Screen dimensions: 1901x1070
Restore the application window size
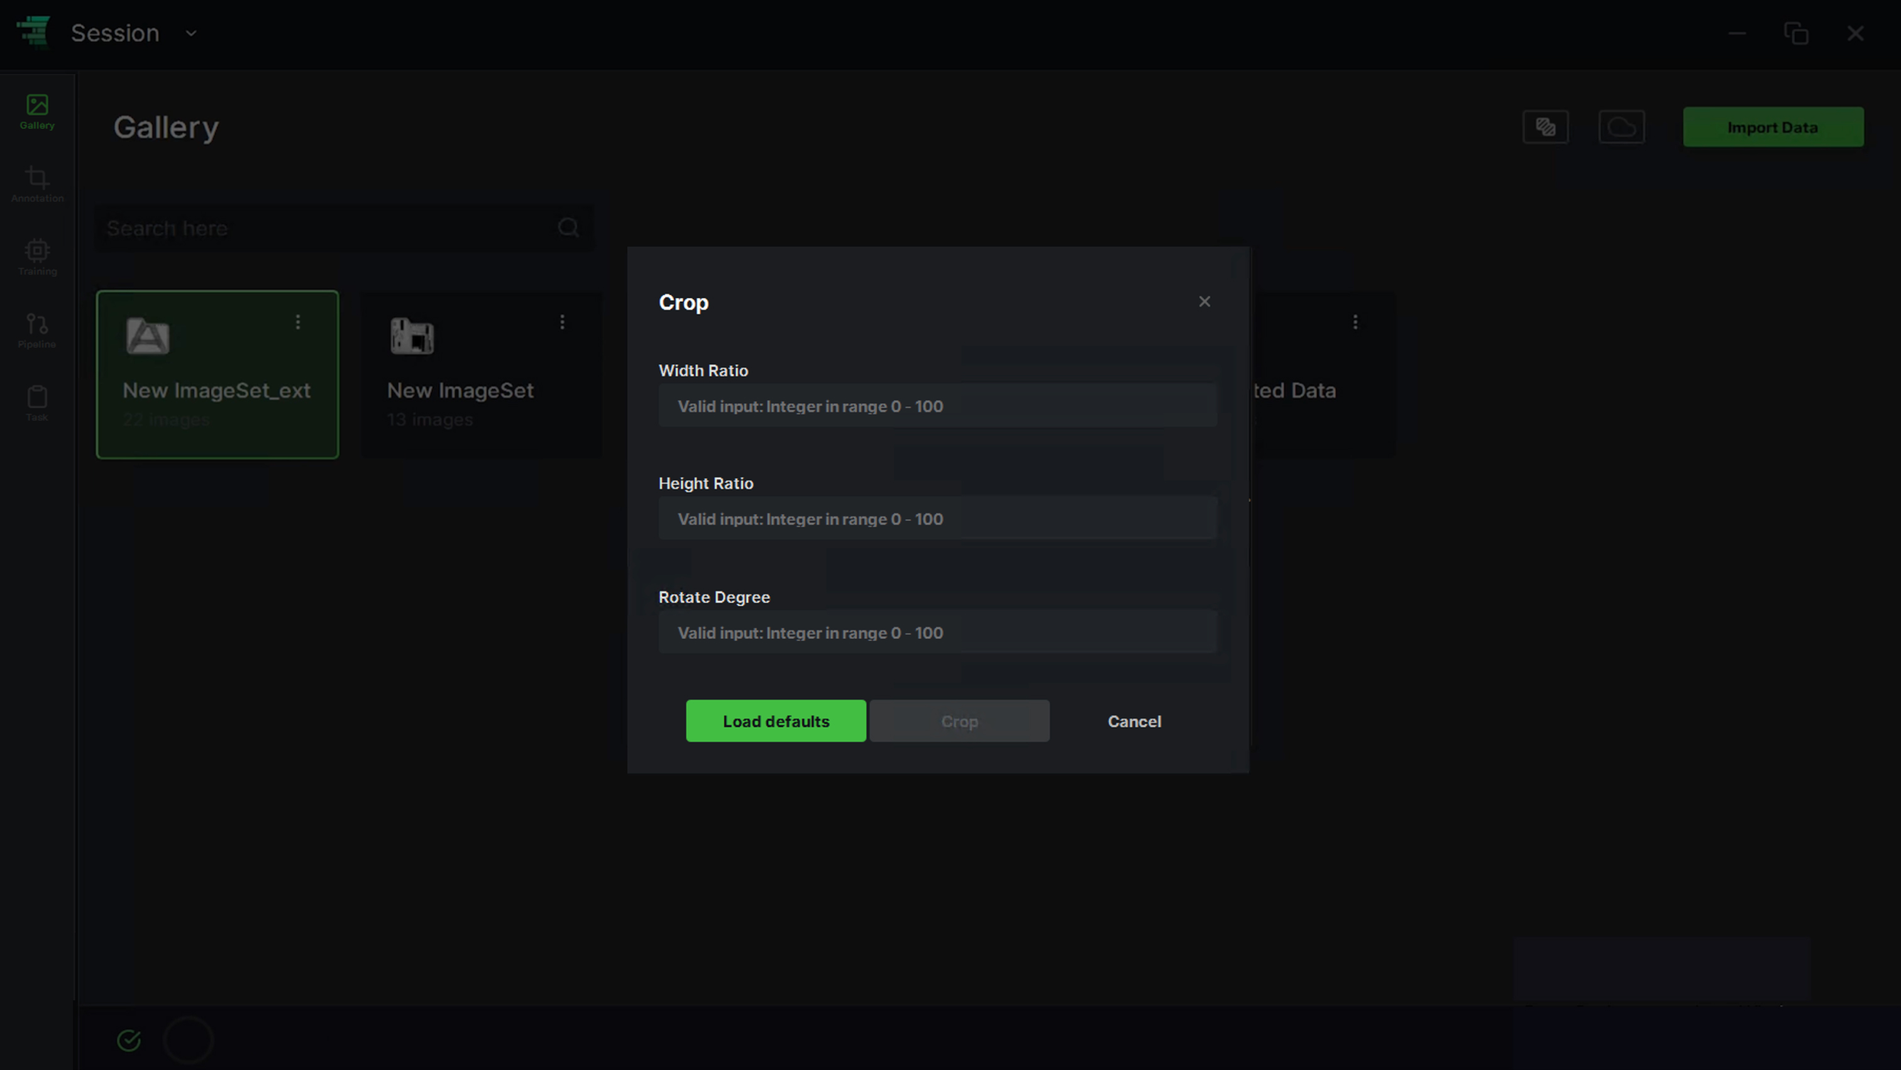point(1796,33)
